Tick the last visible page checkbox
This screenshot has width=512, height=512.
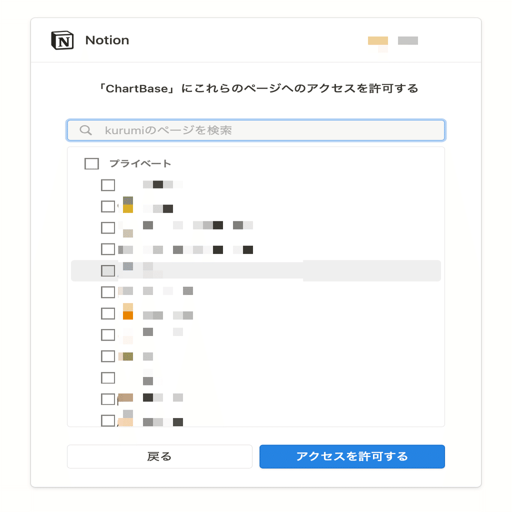point(108,420)
